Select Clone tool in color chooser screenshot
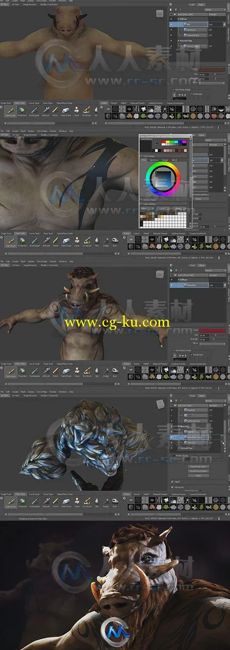230x650 pixels. pyautogui.click(x=77, y=241)
